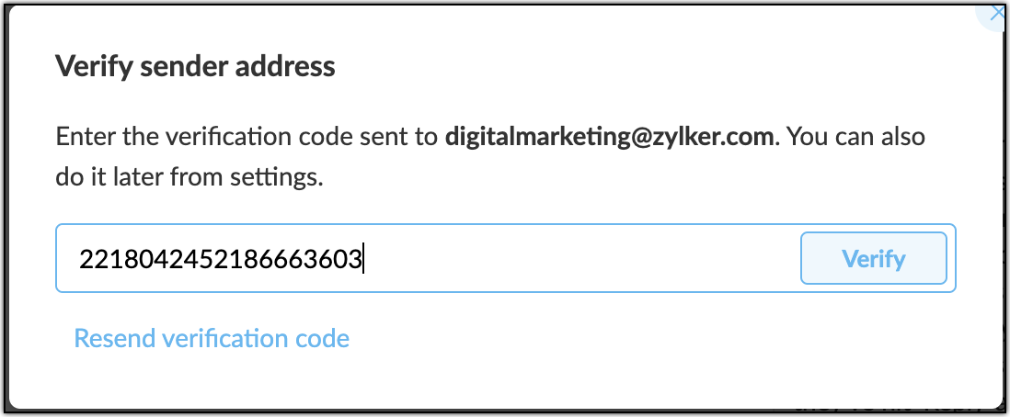The width and height of the screenshot is (1010, 417).
Task: Place cursor at start of entered code
Action: point(80,260)
